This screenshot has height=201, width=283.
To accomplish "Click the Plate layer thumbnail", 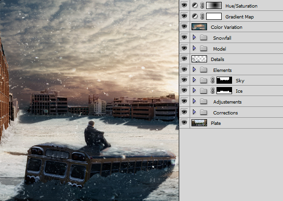I will pos(199,122).
